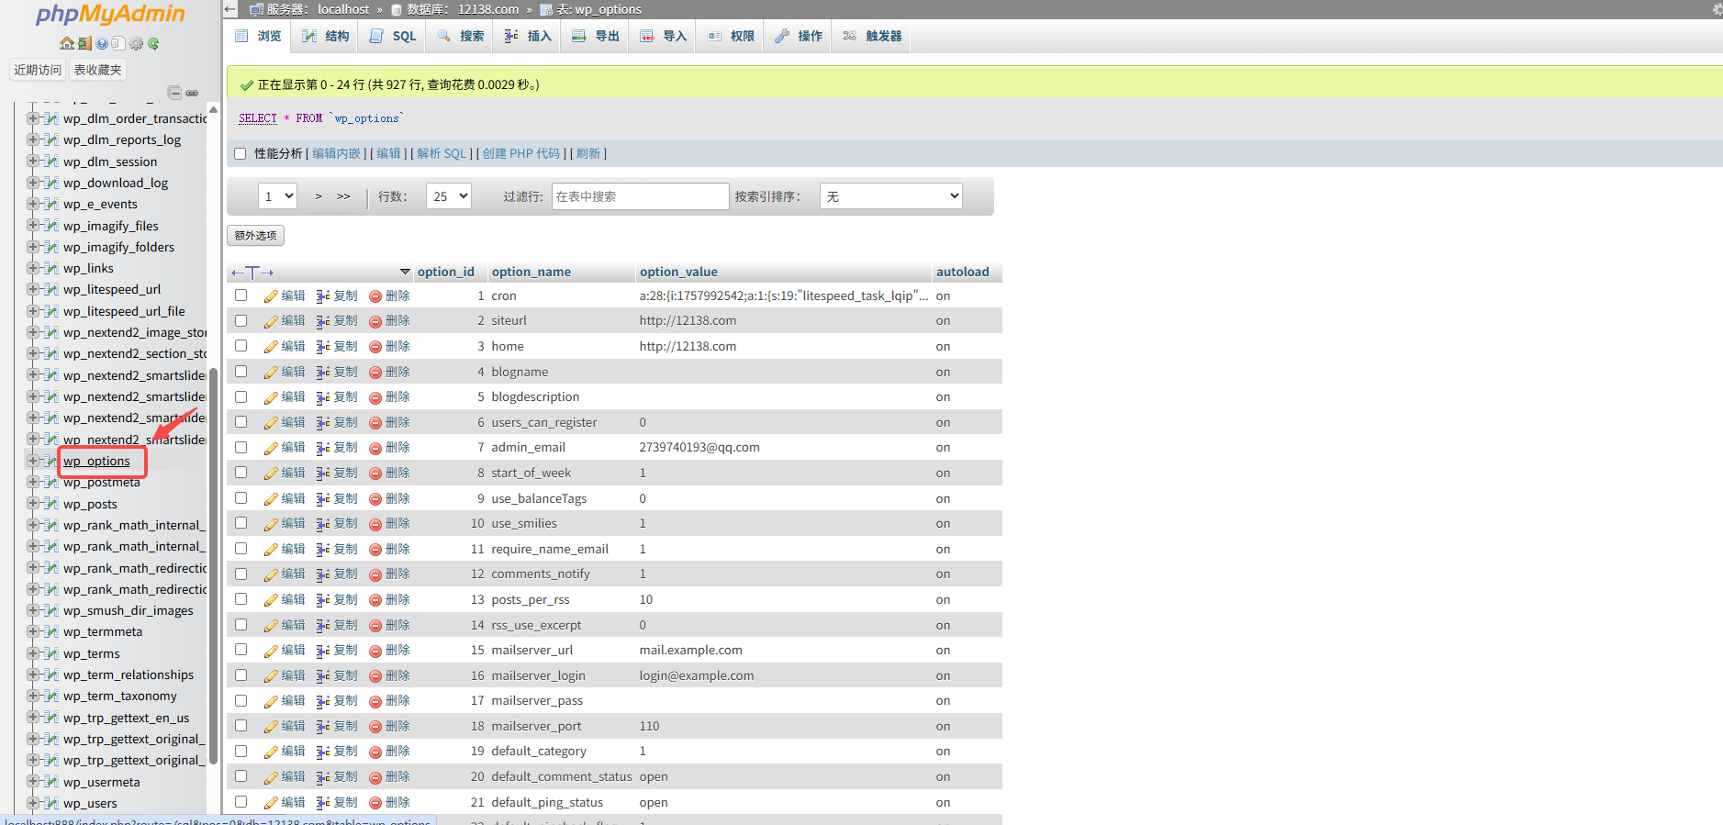Switch to the SQL tab

393,37
